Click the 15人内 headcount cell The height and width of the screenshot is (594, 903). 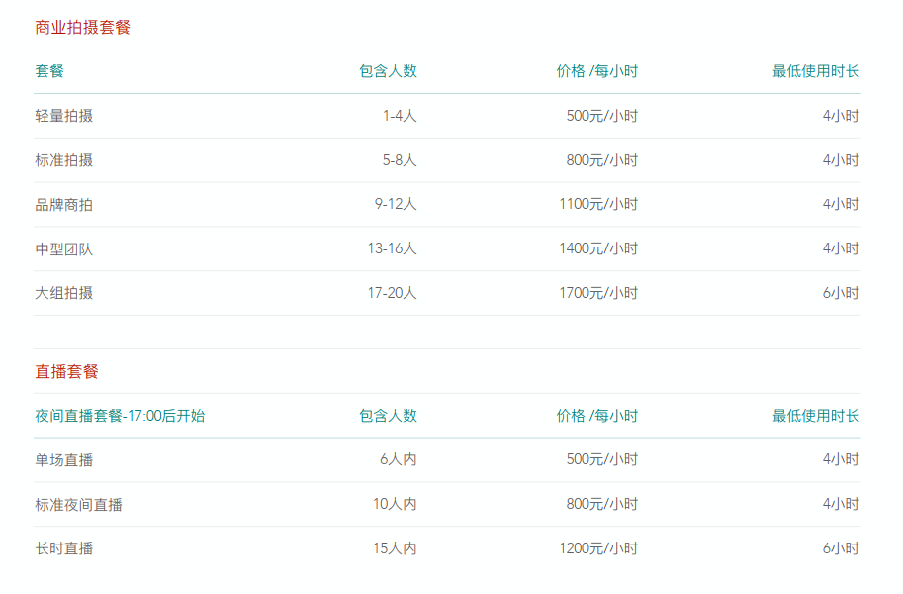tap(395, 548)
